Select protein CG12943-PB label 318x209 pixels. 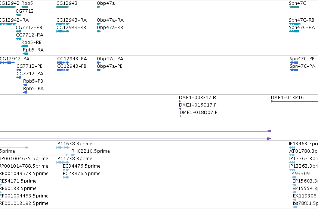tap(72, 66)
